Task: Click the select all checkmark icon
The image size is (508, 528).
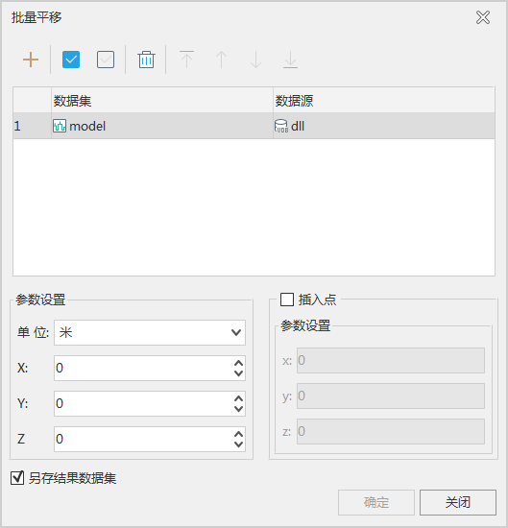Action: click(71, 60)
